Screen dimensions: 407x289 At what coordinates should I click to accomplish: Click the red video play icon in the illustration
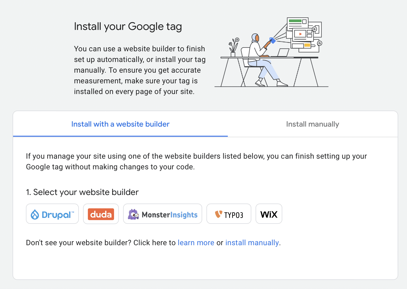tap(300, 34)
